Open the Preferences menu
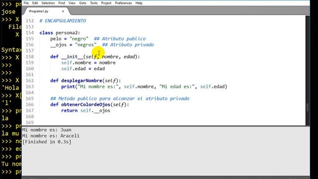 [x=123, y=3]
